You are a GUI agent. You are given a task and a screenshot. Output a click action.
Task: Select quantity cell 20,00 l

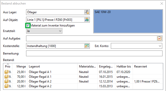(21, 81)
